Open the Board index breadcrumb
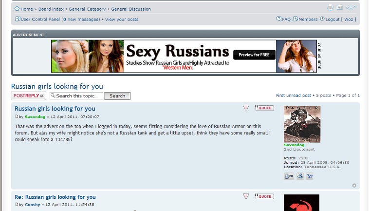Viewport: 369px width, 211px height. click(51, 9)
